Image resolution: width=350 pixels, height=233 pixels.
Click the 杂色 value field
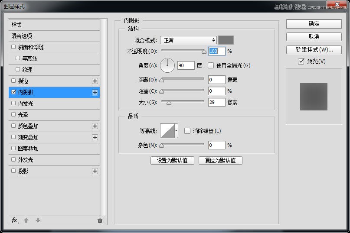[217, 145]
